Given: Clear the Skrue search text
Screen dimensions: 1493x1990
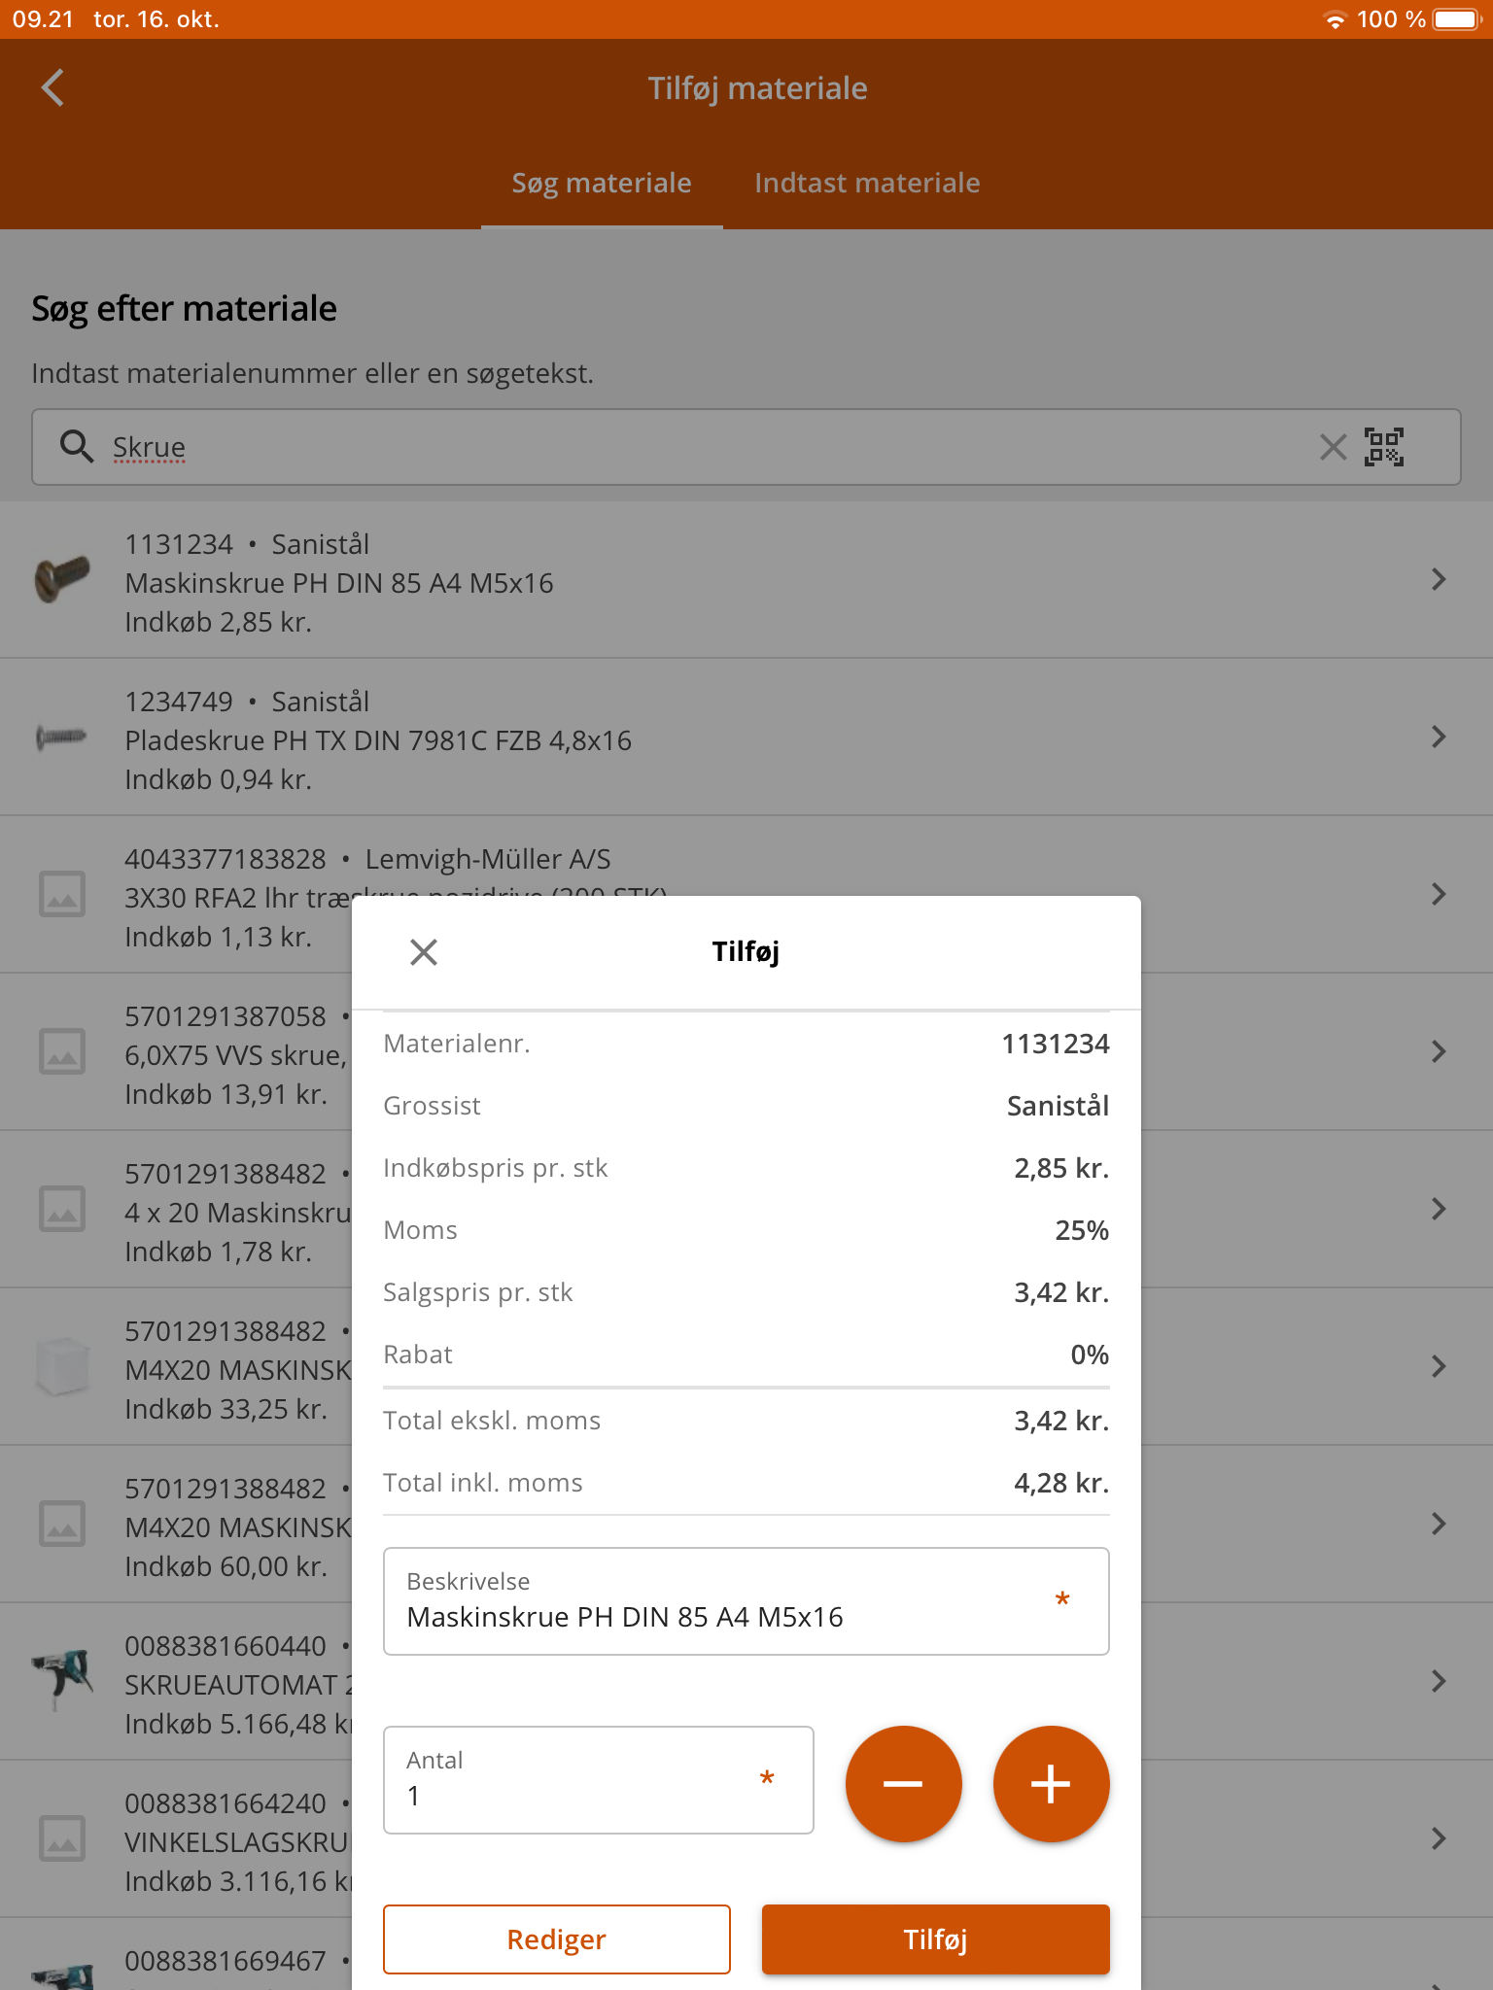Looking at the screenshot, I should (x=1333, y=447).
